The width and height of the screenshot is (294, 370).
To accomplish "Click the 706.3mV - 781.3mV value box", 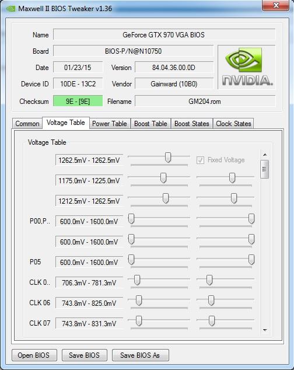I will coord(89,282).
